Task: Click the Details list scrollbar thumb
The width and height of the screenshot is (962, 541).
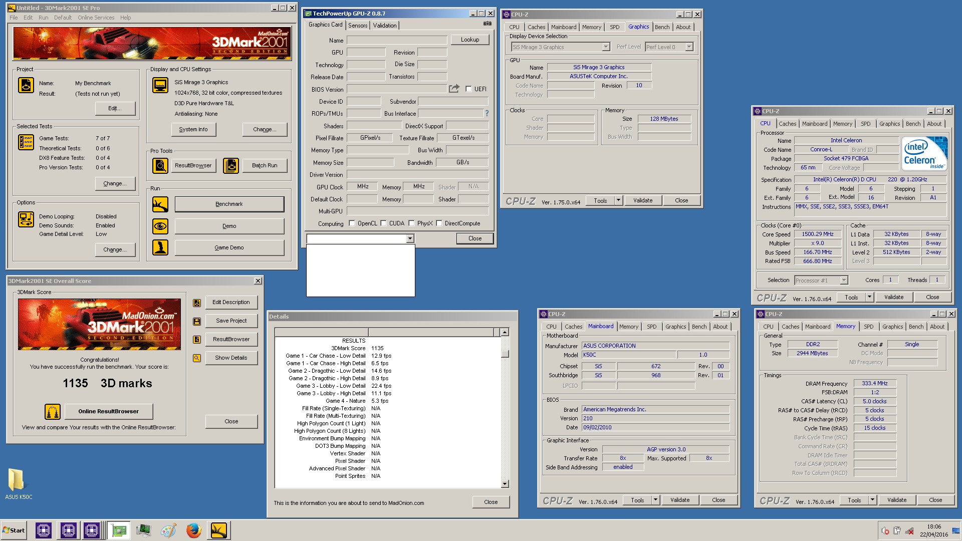Action: tap(505, 354)
